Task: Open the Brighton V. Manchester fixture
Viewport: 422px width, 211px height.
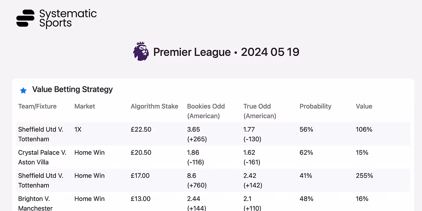Action: coord(35,203)
